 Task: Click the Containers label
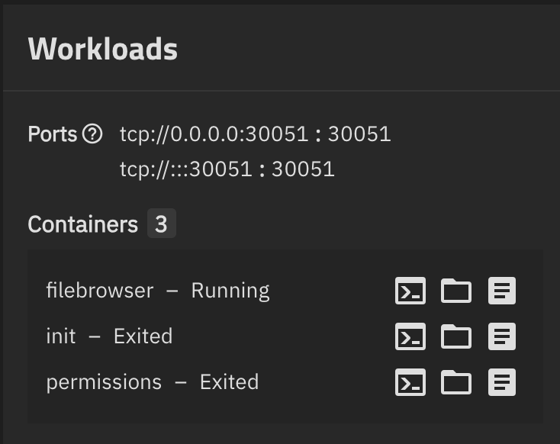(x=83, y=224)
